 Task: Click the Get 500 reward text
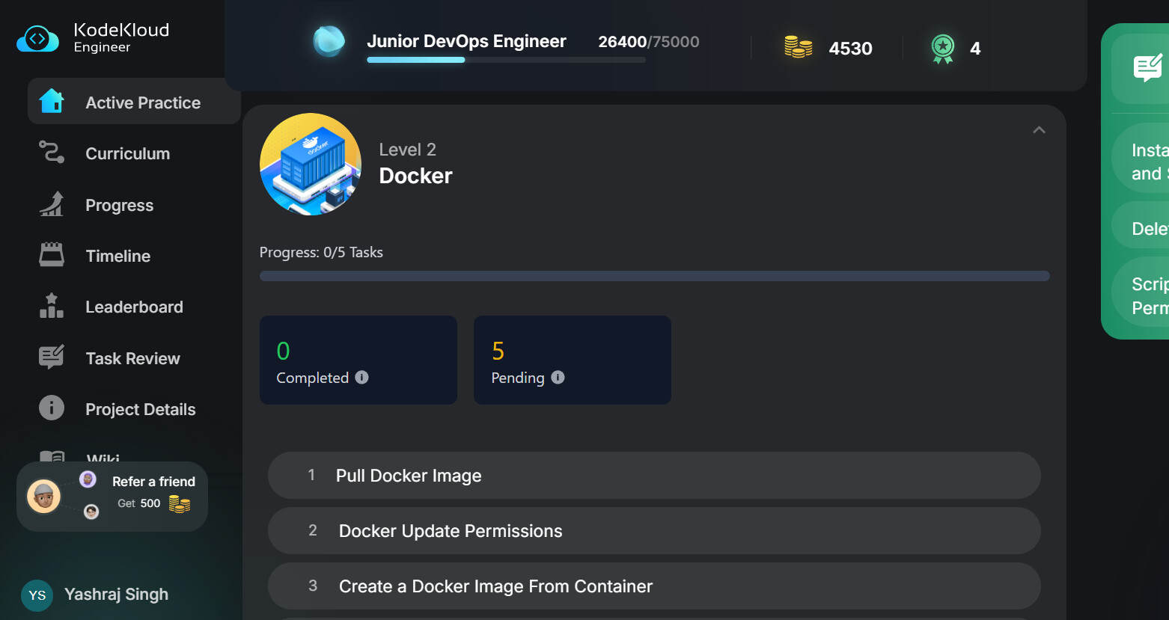(x=139, y=503)
